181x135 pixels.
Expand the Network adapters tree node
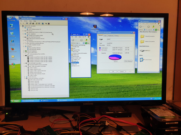pos(24,51)
